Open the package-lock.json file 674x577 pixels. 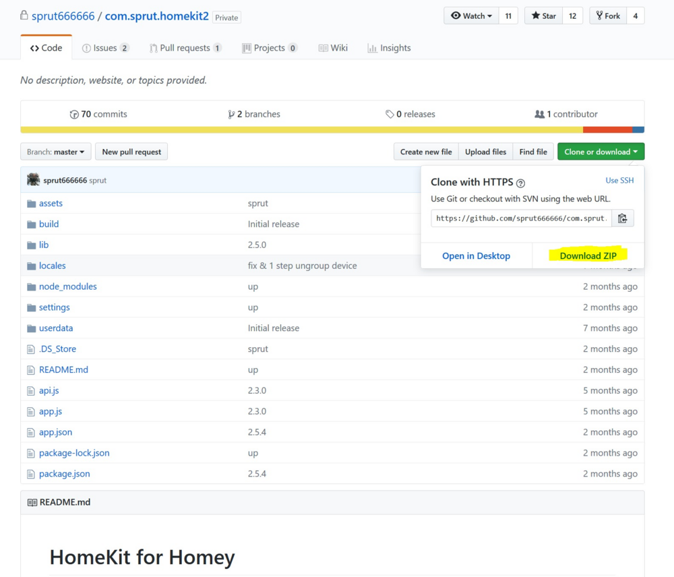74,453
